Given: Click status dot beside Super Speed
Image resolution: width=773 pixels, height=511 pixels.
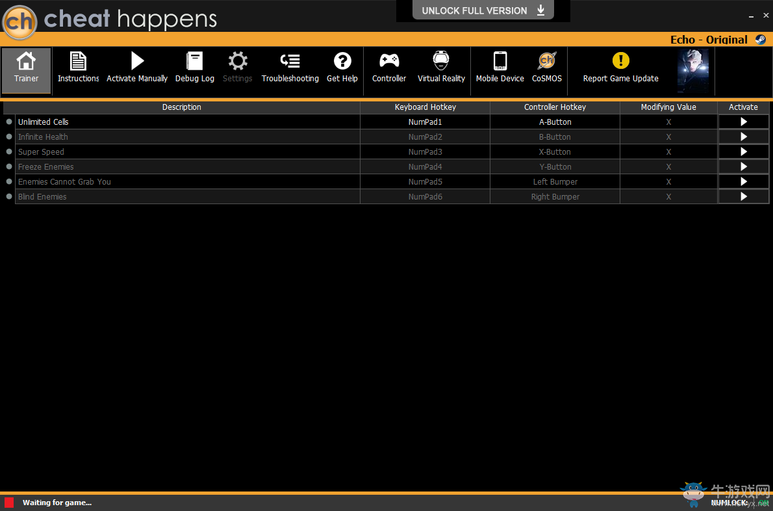Looking at the screenshot, I should click(x=9, y=151).
